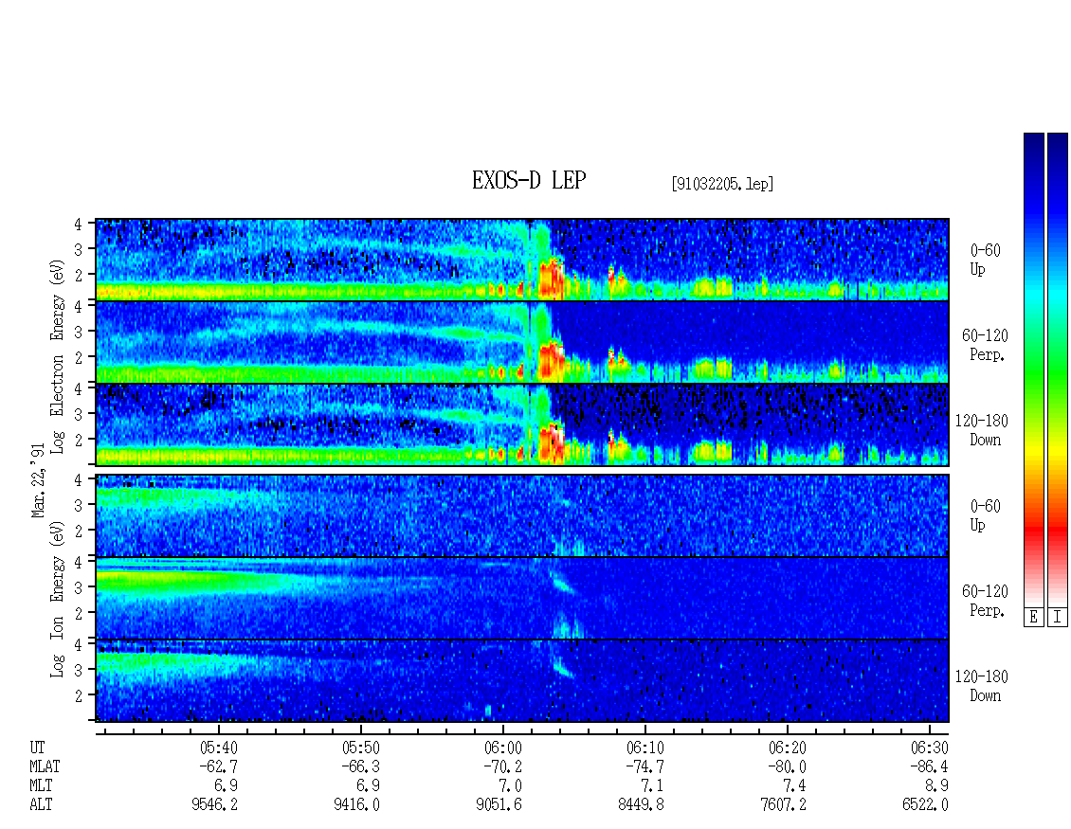
Task: Click the 05:50 time tick label
Action: tap(361, 748)
